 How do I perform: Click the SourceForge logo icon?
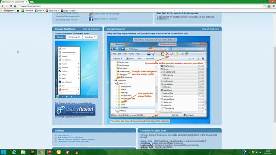coord(91,14)
